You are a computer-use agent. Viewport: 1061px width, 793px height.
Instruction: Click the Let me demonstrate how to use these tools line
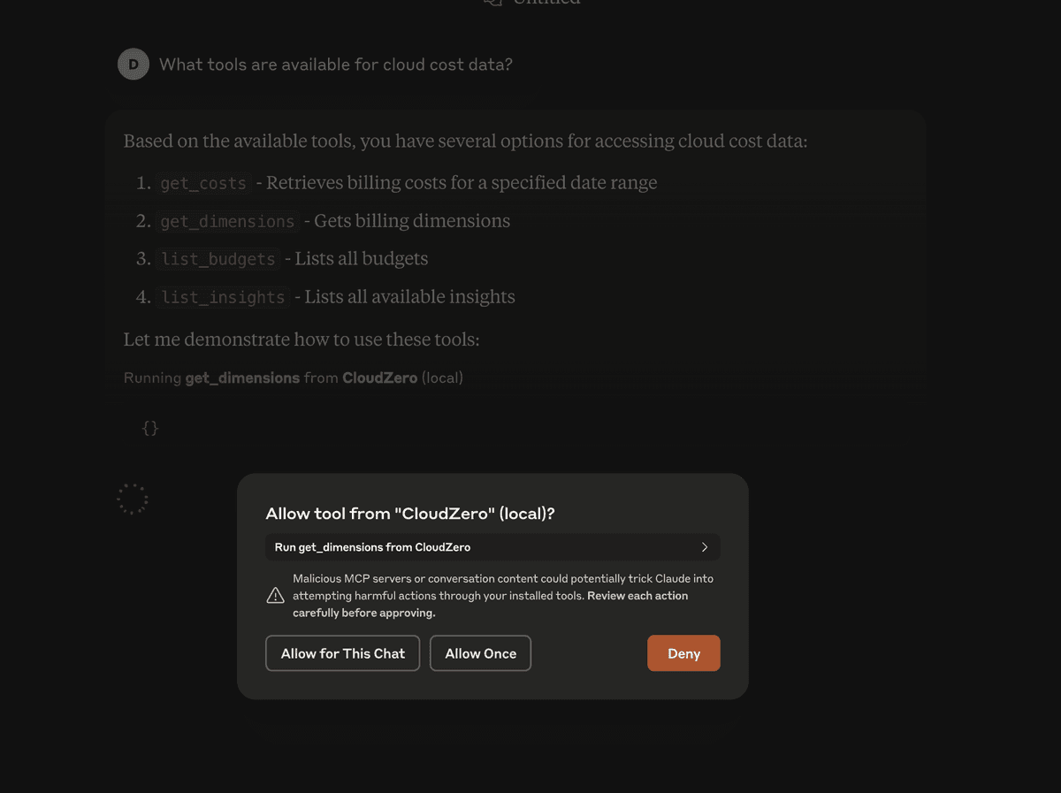302,339
